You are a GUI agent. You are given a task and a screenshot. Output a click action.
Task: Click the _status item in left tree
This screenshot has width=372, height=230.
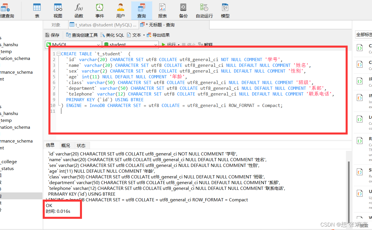[7, 169]
